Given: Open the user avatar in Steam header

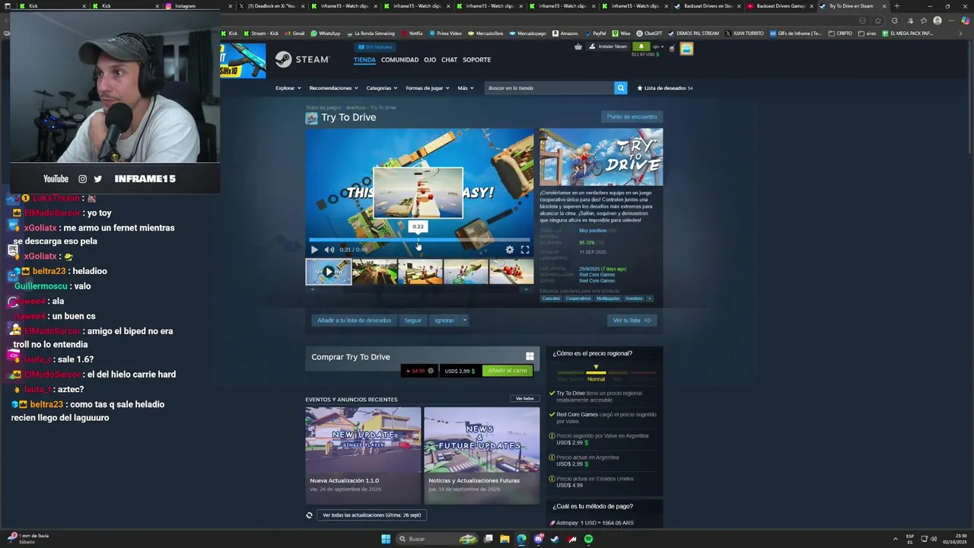Looking at the screenshot, I should [686, 49].
